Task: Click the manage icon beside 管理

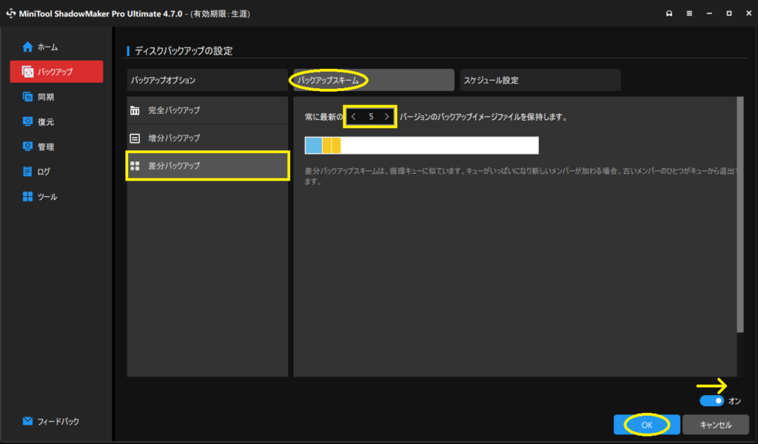Action: pyautogui.click(x=27, y=147)
